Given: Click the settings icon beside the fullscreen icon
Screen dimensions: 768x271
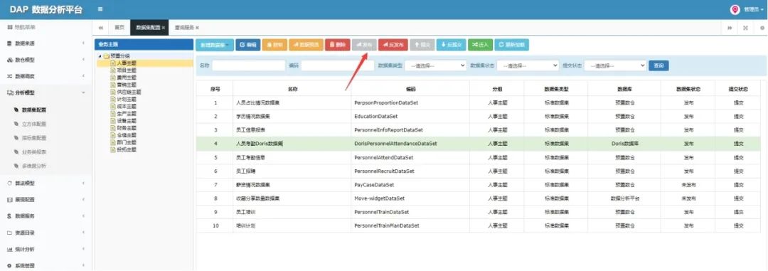Looking at the screenshot, I should [762, 28].
